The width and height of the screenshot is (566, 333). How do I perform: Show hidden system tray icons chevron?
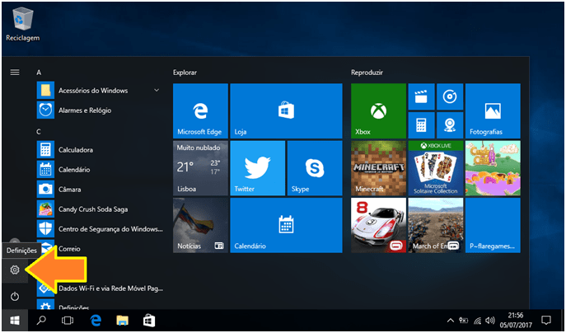449,320
